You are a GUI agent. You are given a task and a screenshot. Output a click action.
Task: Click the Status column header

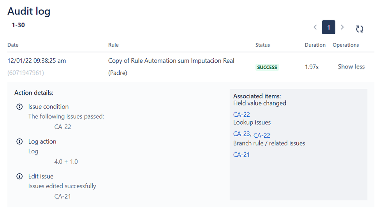[262, 45]
